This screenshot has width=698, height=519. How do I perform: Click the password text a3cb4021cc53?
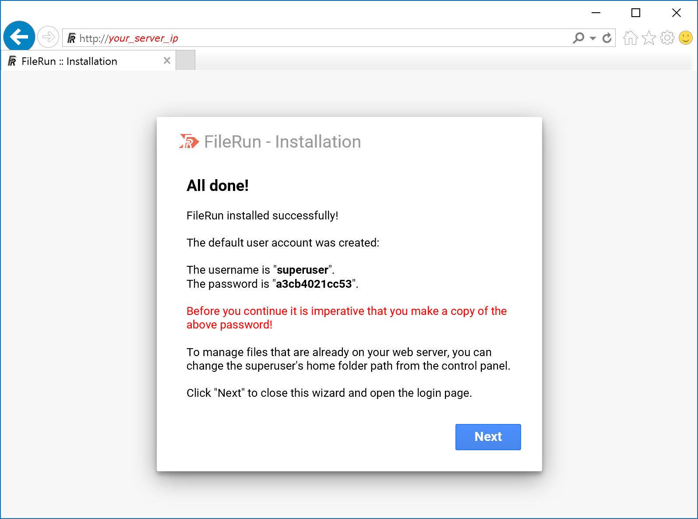click(314, 284)
